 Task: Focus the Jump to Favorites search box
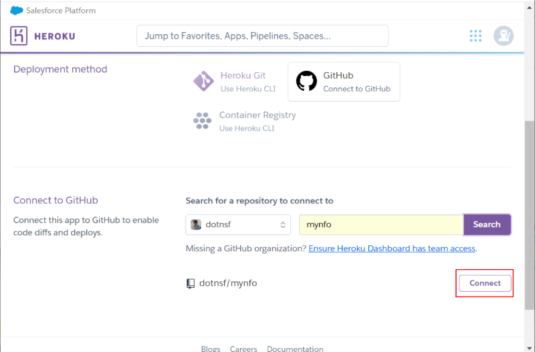tap(262, 36)
